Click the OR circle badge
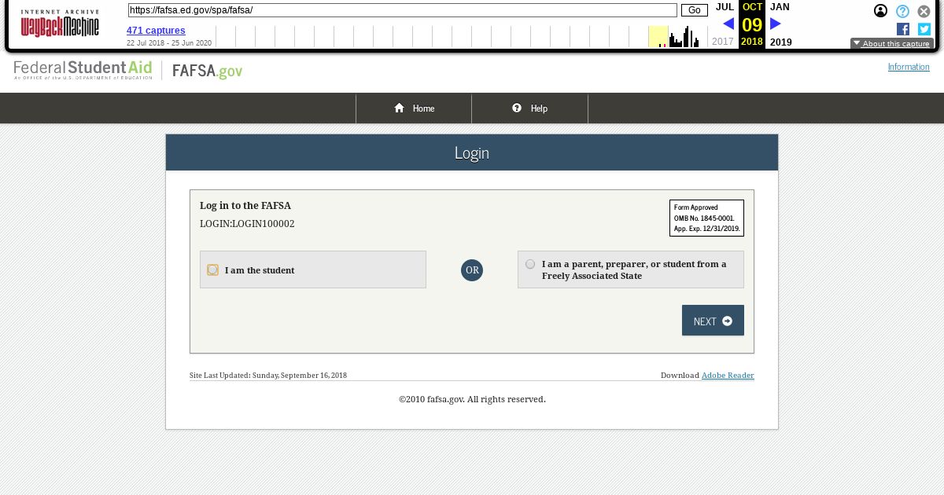Image resolution: width=944 pixels, height=495 pixels. [472, 270]
